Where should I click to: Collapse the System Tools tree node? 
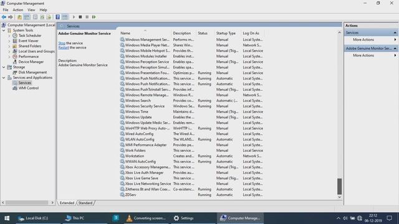coord(4,30)
